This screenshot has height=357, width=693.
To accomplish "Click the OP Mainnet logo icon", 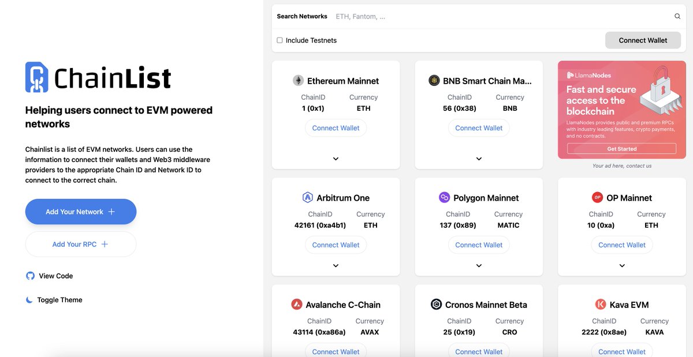I will pyautogui.click(x=597, y=197).
